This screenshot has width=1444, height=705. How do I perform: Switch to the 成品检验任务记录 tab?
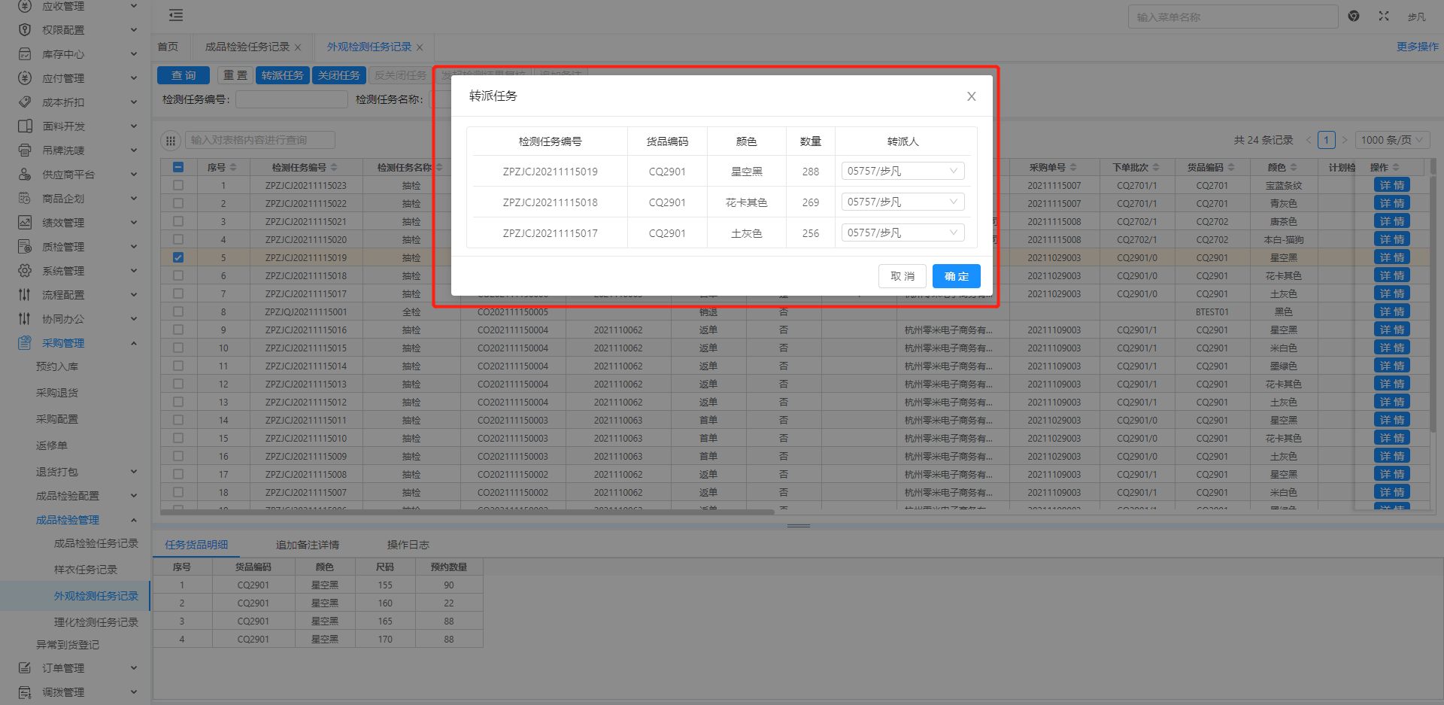pos(247,47)
